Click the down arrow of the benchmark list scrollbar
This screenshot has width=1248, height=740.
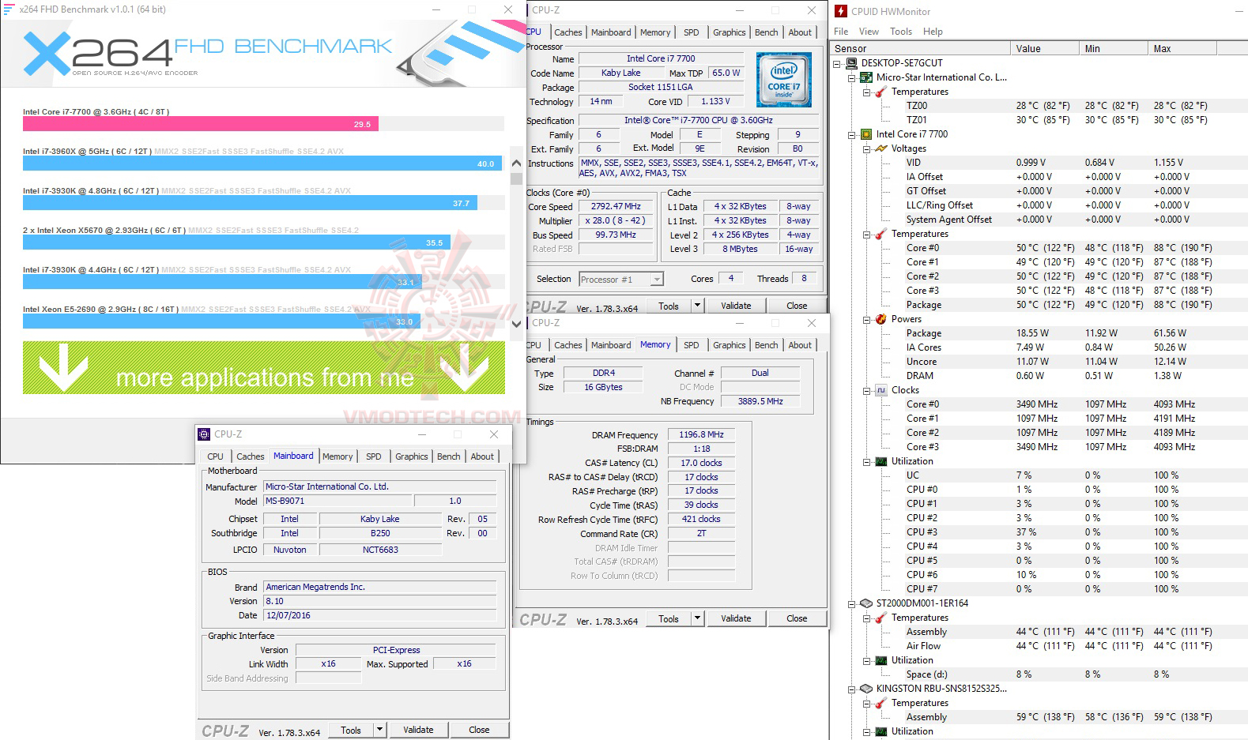coord(516,323)
